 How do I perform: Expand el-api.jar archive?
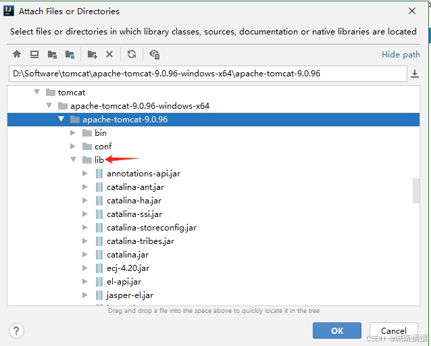tap(85, 281)
